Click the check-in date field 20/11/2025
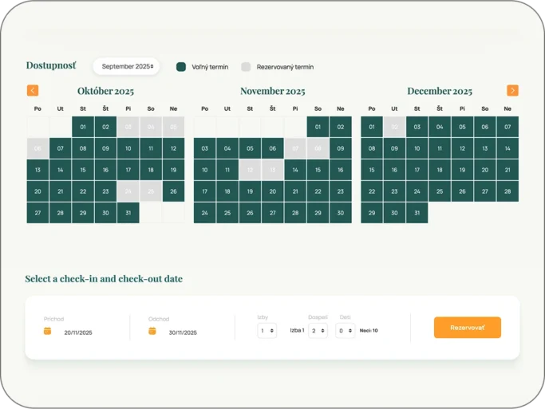545x409 pixels. click(78, 332)
